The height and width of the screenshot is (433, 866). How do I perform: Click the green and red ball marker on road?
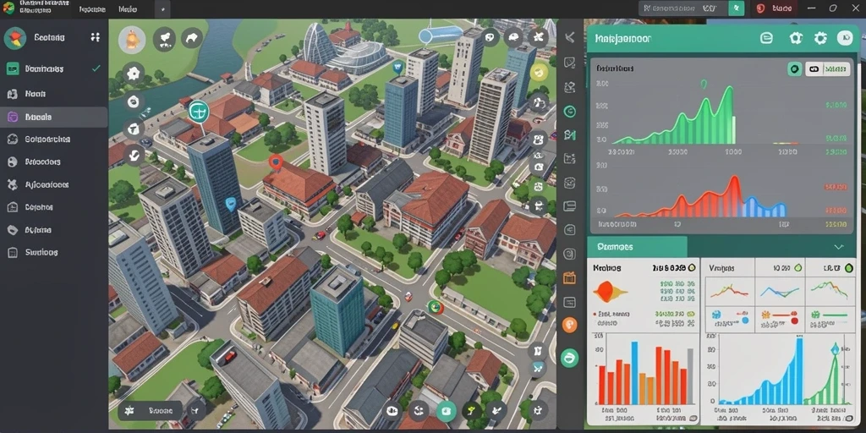click(435, 308)
